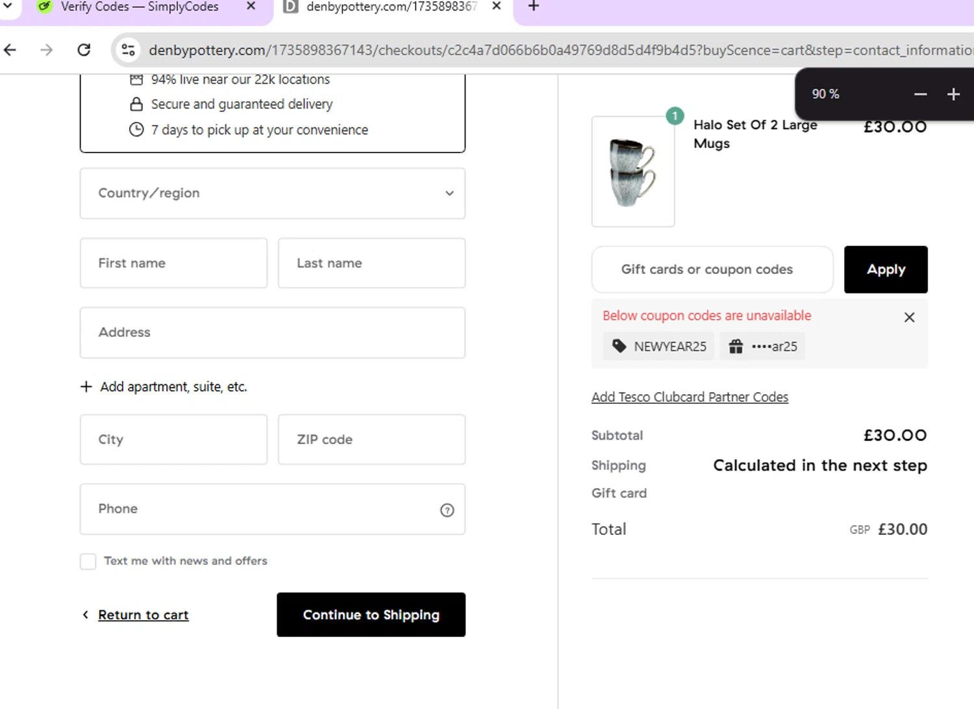The height and width of the screenshot is (709, 974).
Task: Click the quantity badge on mug thumbnail
Action: 675,116
